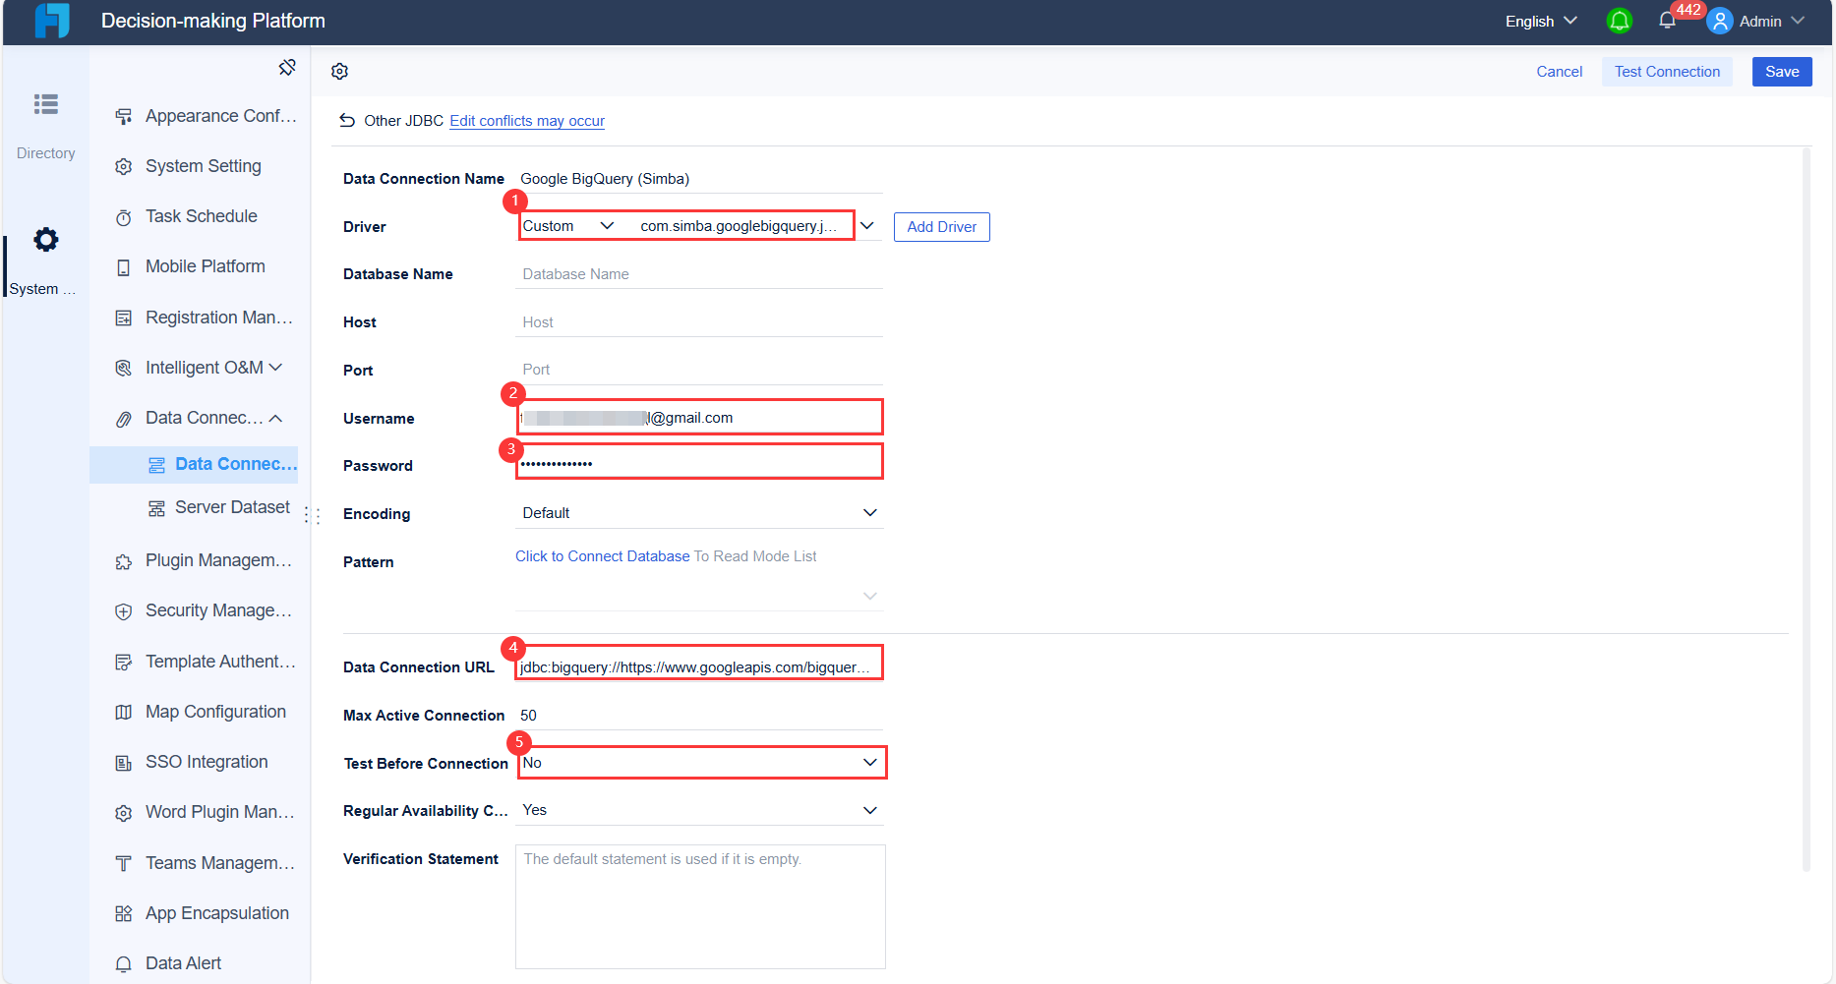The image size is (1836, 984).
Task: Open System management gear icon
Action: (x=45, y=239)
